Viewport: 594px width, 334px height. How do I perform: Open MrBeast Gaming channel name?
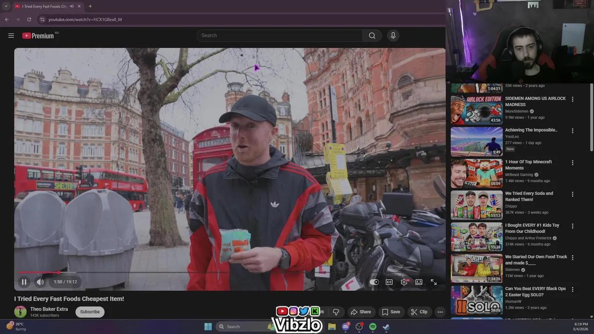[x=519, y=175]
